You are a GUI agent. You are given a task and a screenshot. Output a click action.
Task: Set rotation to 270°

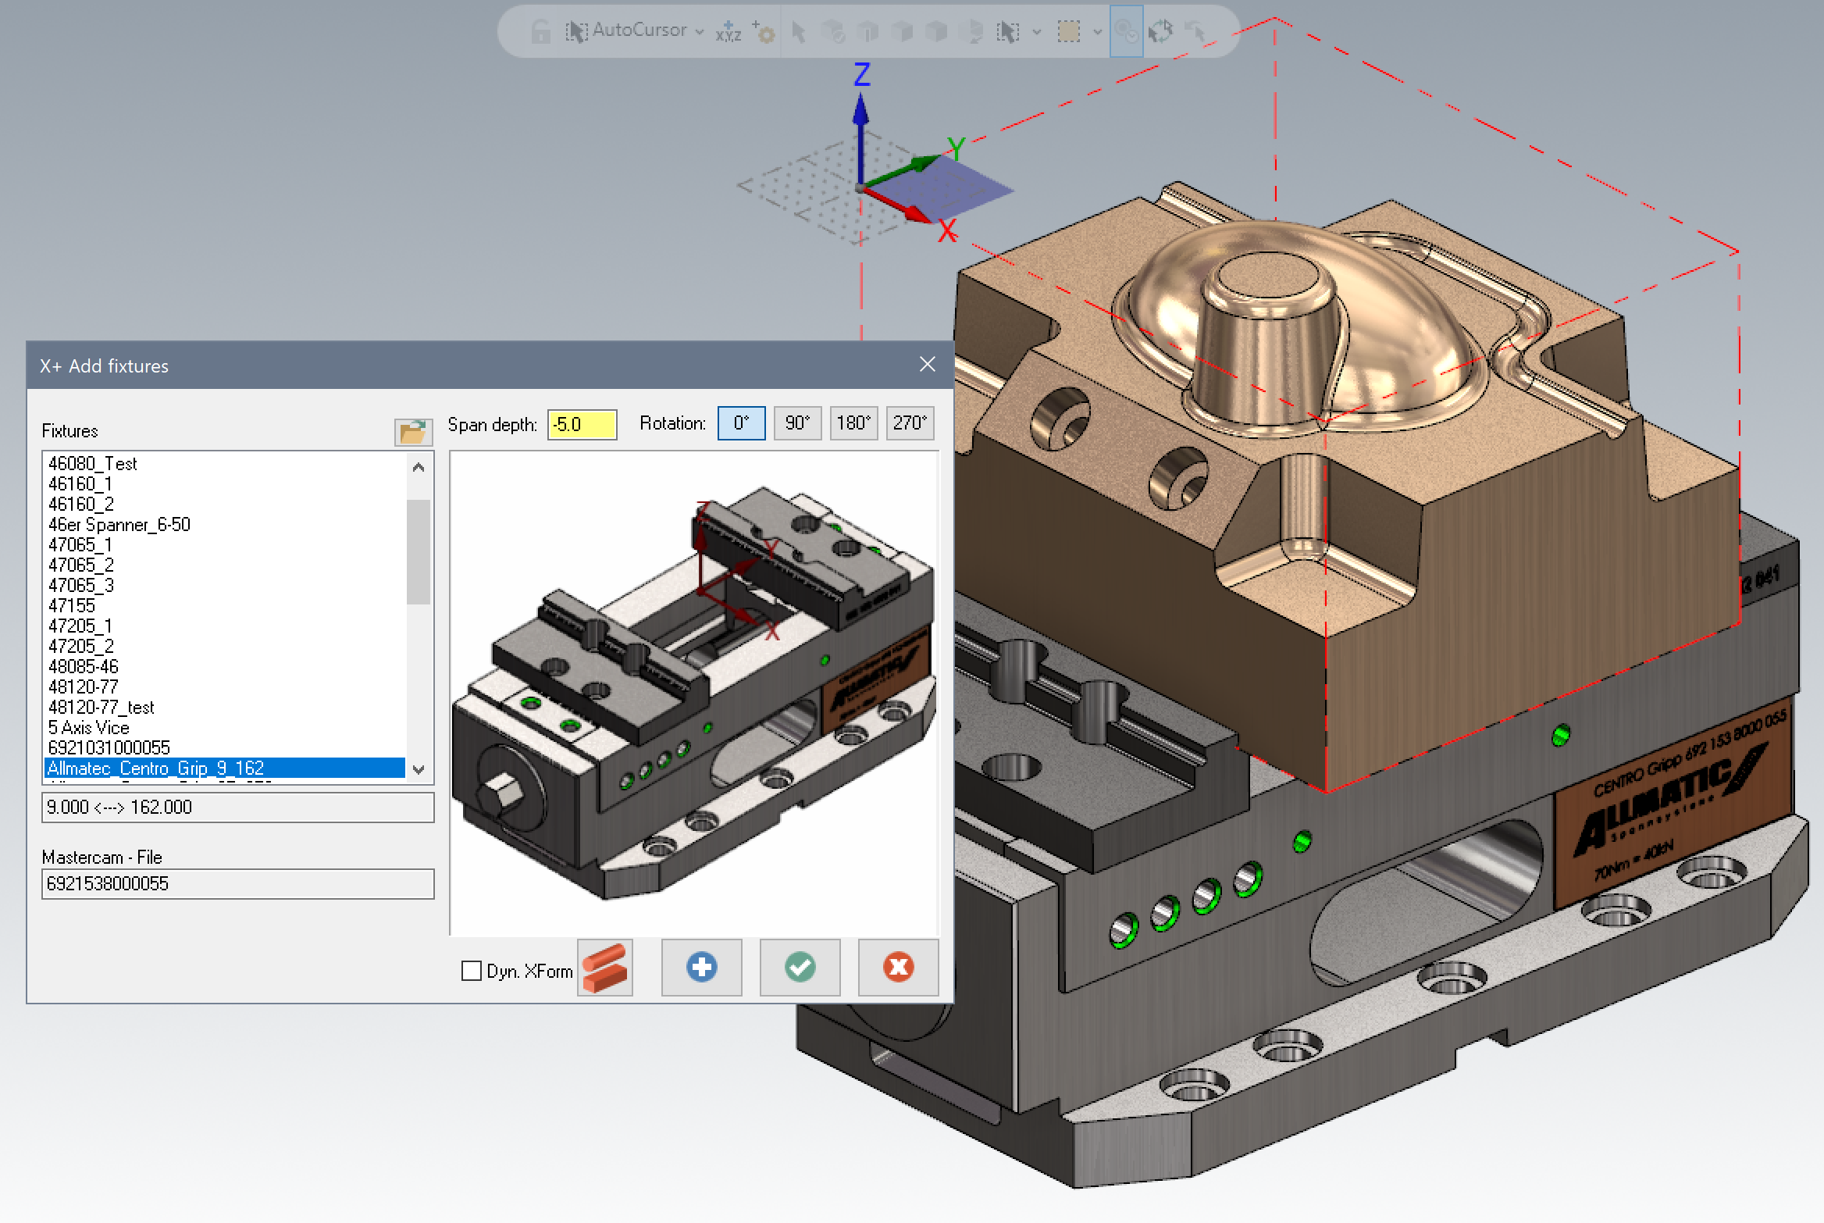pos(910,423)
